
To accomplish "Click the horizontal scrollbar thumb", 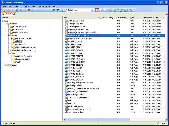I will pos(98,119).
